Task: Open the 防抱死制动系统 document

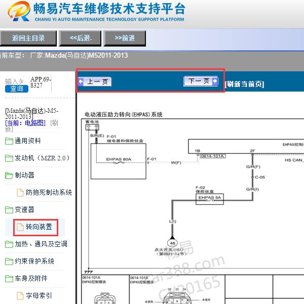Action: [x=49, y=192]
